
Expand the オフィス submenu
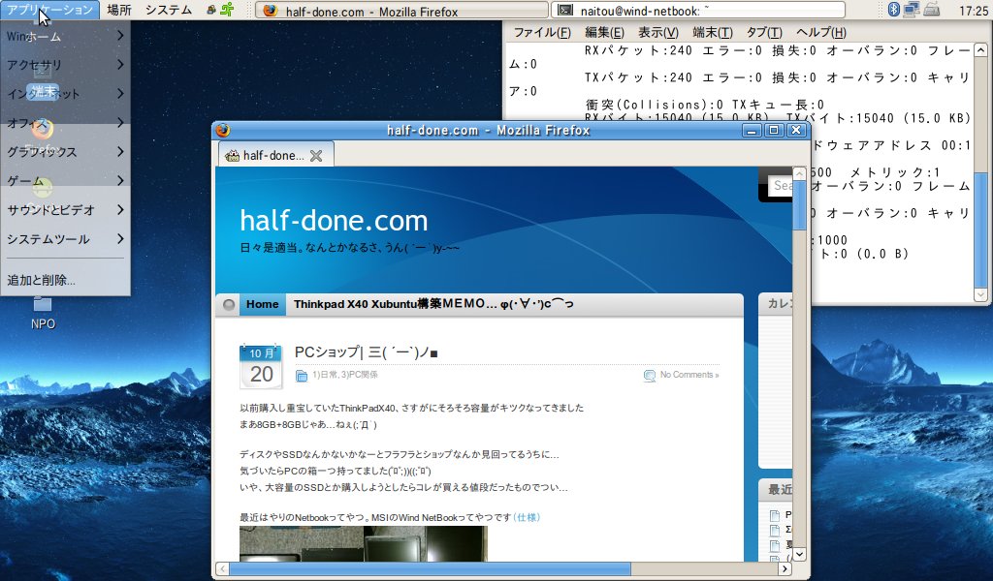pyautogui.click(x=65, y=123)
